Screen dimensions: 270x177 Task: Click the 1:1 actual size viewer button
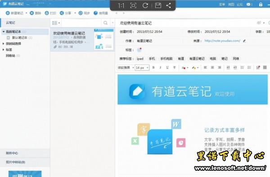click(121, 6)
